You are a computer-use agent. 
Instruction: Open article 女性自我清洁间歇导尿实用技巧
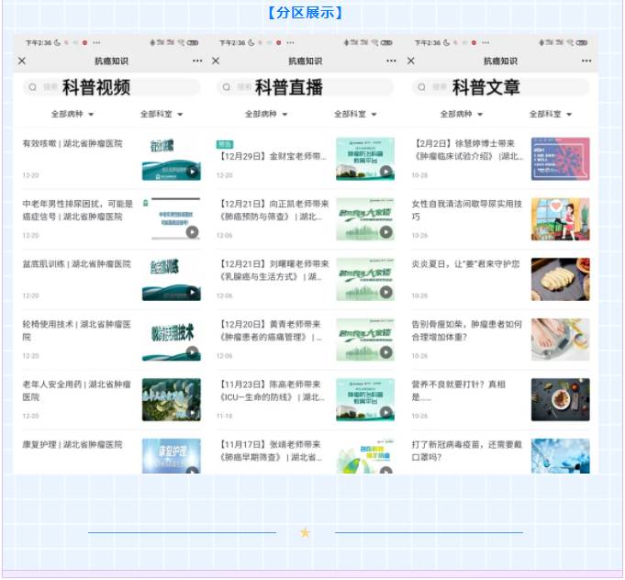(467, 210)
